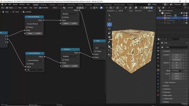Open Select Box drag mode selector

click(x=139, y=11)
